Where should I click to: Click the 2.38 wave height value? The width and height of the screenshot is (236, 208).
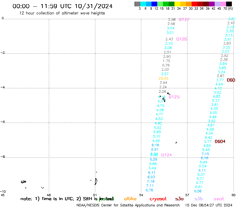coord(224,60)
